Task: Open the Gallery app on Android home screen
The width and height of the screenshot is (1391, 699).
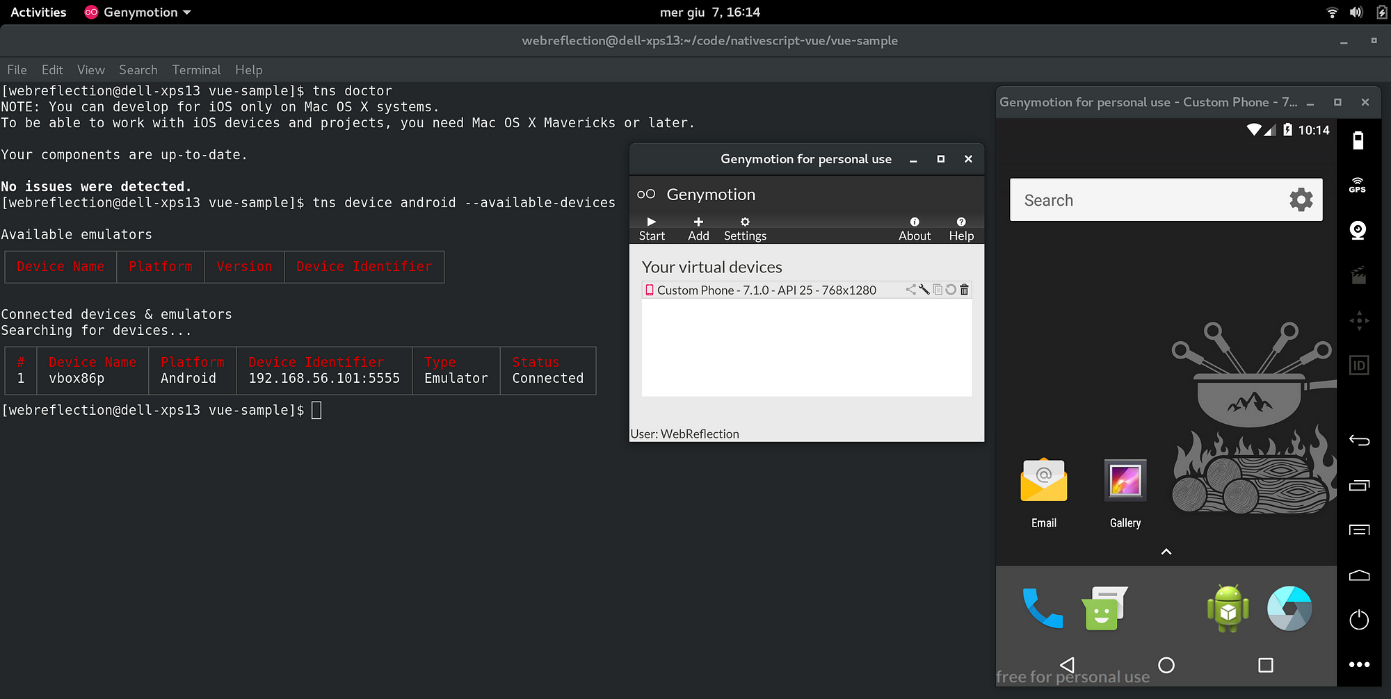Action: (1125, 493)
